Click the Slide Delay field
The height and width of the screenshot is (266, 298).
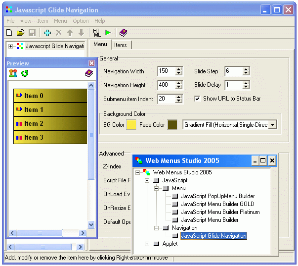[234, 85]
